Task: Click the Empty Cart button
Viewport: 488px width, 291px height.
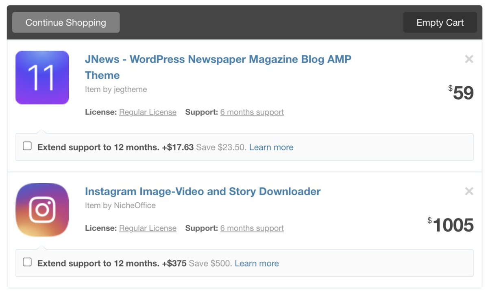Action: (440, 22)
